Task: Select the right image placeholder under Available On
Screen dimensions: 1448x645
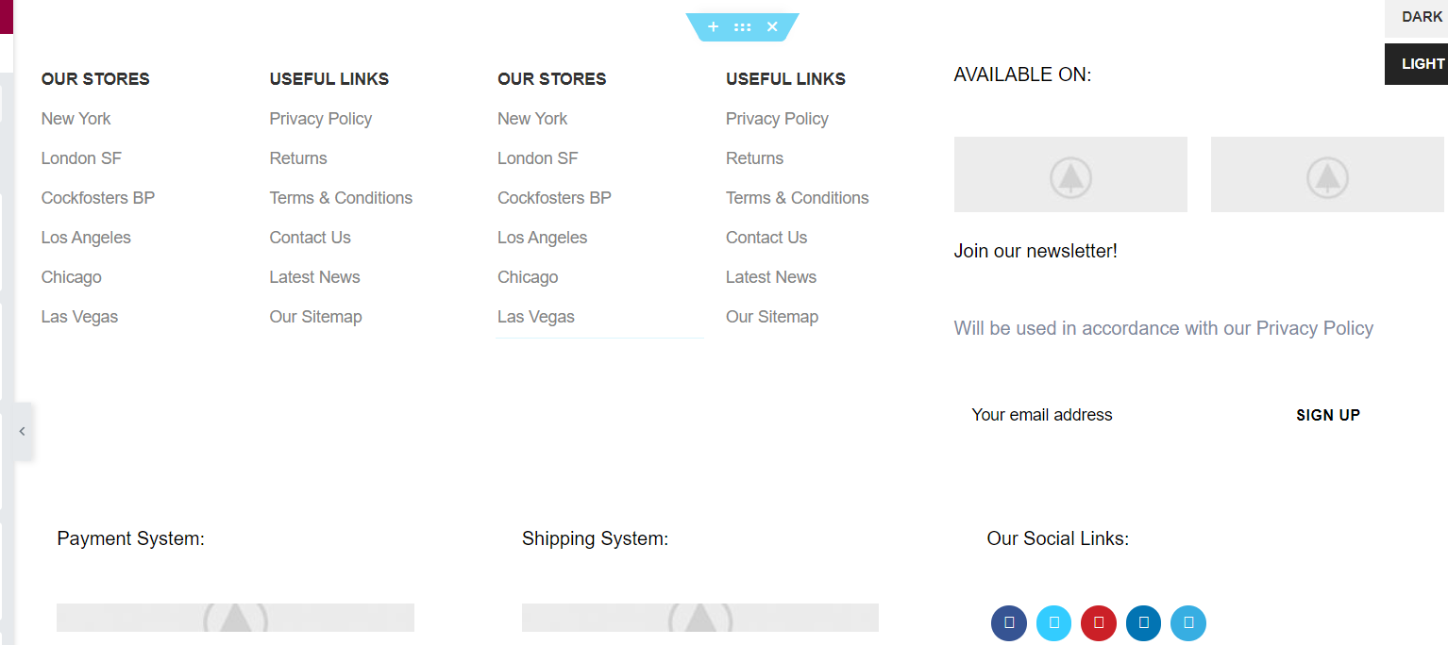Action: coord(1327,174)
